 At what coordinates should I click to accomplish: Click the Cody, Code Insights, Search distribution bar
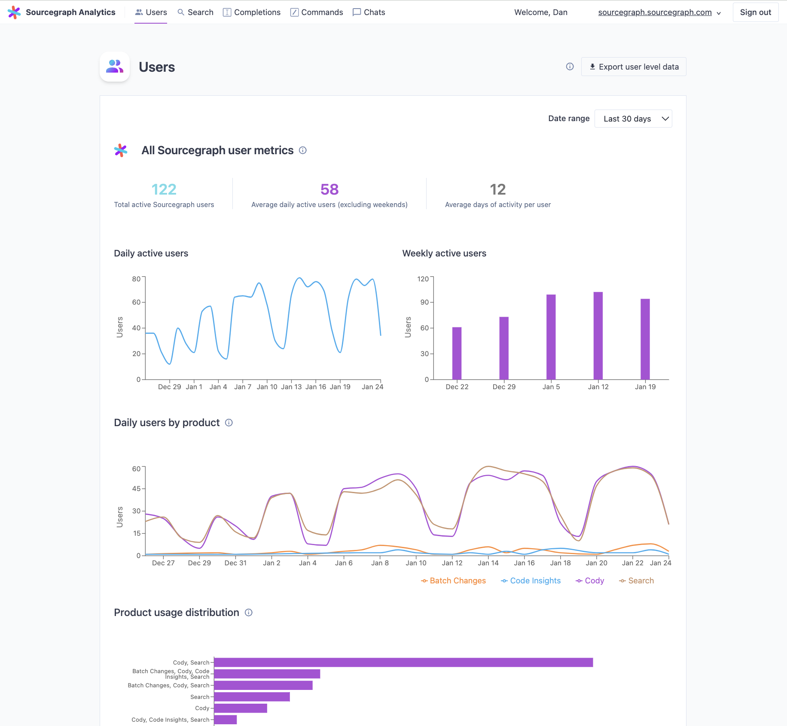click(226, 720)
